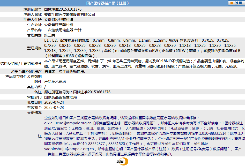Click the bottom 返回 button below the notes
This screenshot has height=166, width=246.
122,161
